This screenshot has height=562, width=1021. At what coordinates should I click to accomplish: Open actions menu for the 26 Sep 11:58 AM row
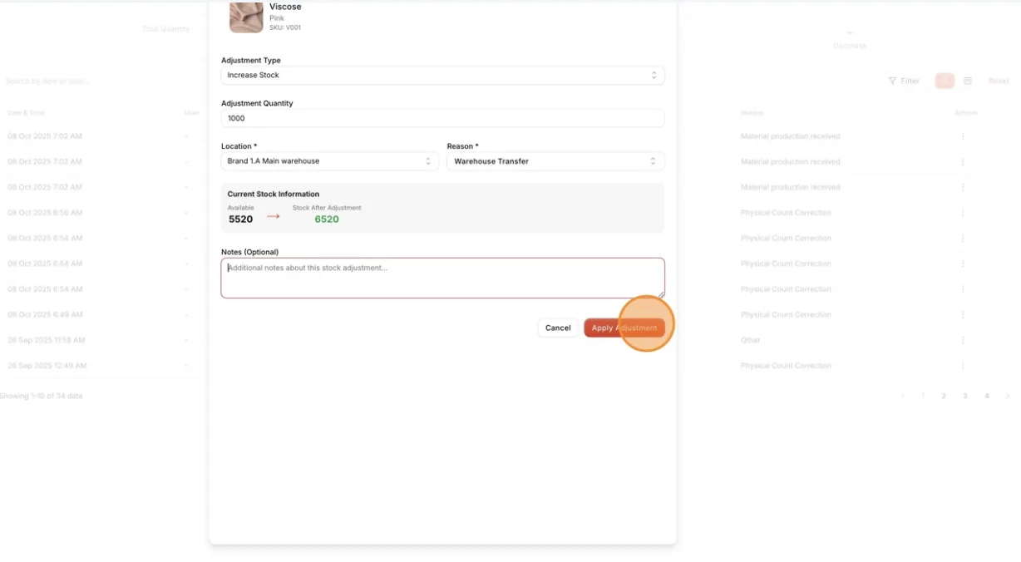pos(963,340)
